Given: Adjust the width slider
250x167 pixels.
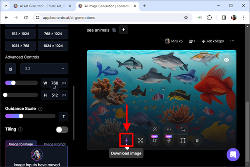Looking at the screenshot, I should pos(13,83).
